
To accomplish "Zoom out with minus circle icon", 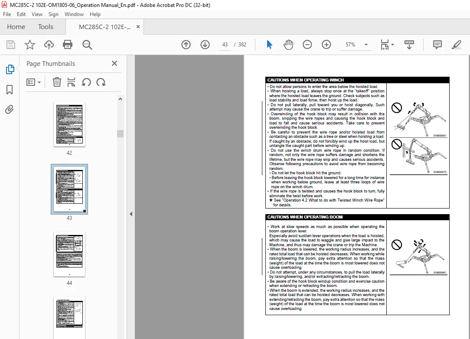I will click(x=307, y=45).
